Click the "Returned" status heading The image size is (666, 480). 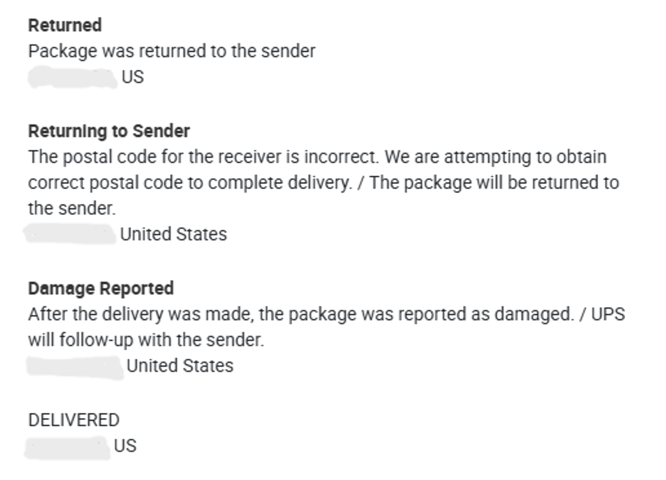65,25
